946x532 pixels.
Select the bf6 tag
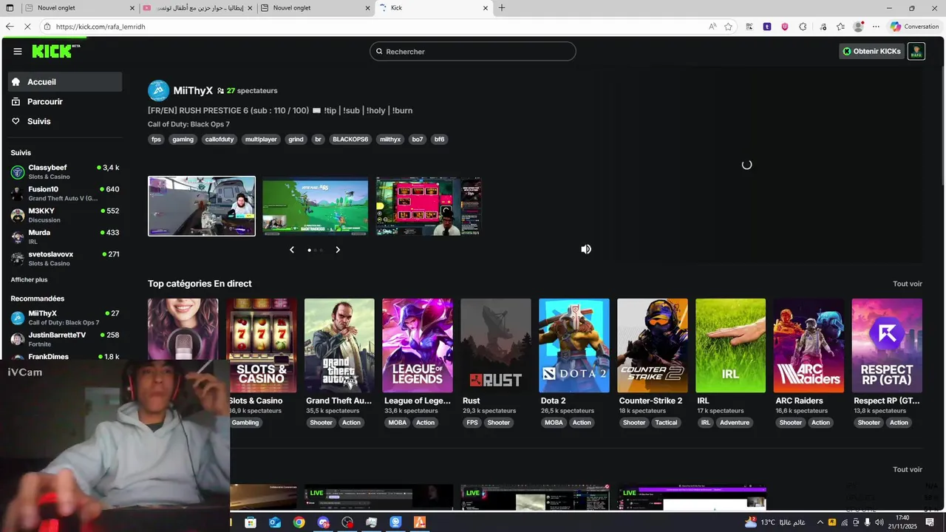point(439,139)
